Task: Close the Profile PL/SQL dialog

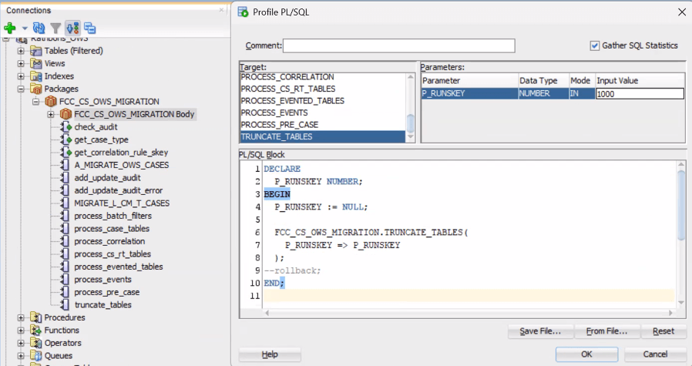Action: coord(682,12)
